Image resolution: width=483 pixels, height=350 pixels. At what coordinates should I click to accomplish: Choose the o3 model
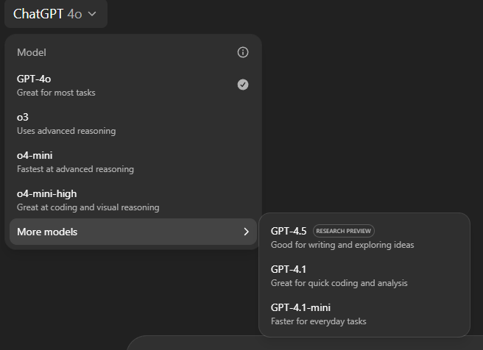133,124
